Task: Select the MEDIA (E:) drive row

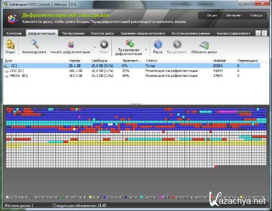Action: [132, 76]
